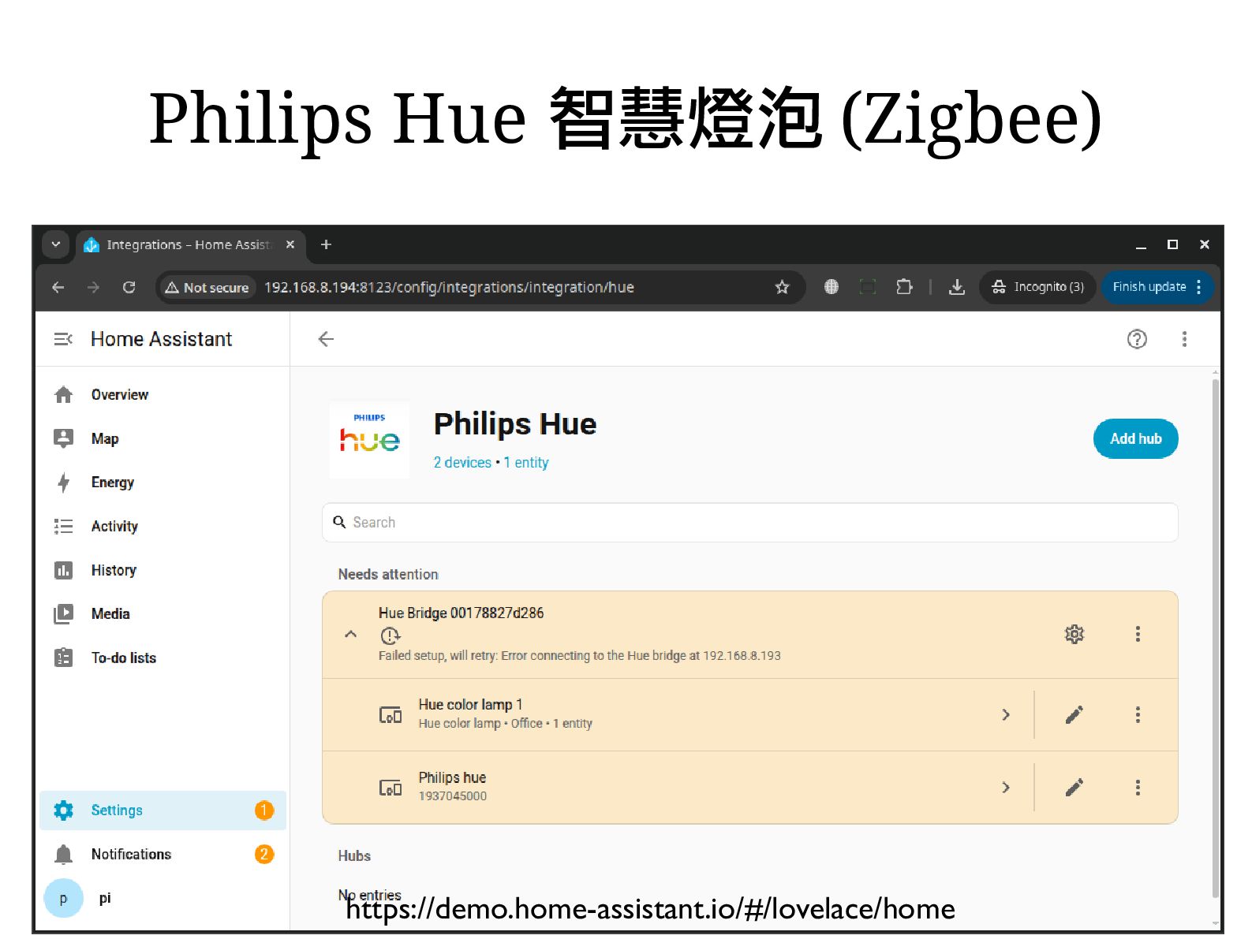Expand the Philips hue device arrow
The width and height of the screenshot is (1252, 939).
1006,788
